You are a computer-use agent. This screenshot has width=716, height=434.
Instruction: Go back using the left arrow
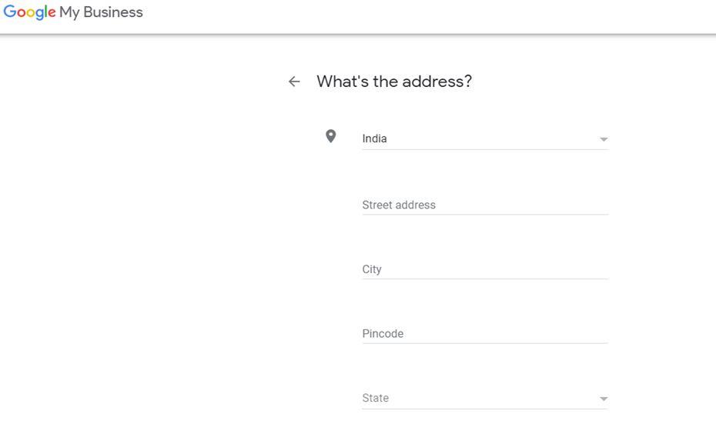click(294, 82)
